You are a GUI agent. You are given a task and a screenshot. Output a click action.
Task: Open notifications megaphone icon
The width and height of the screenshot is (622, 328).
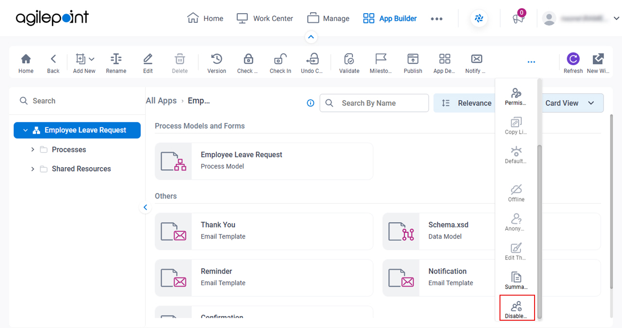click(518, 18)
